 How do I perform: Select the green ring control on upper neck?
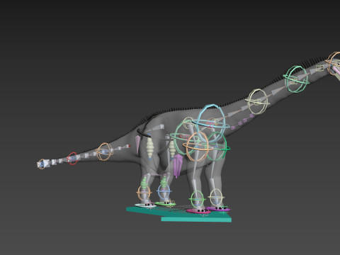[297, 79]
